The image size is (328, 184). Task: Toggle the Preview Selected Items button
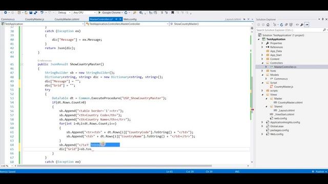pyautogui.click(x=307, y=25)
